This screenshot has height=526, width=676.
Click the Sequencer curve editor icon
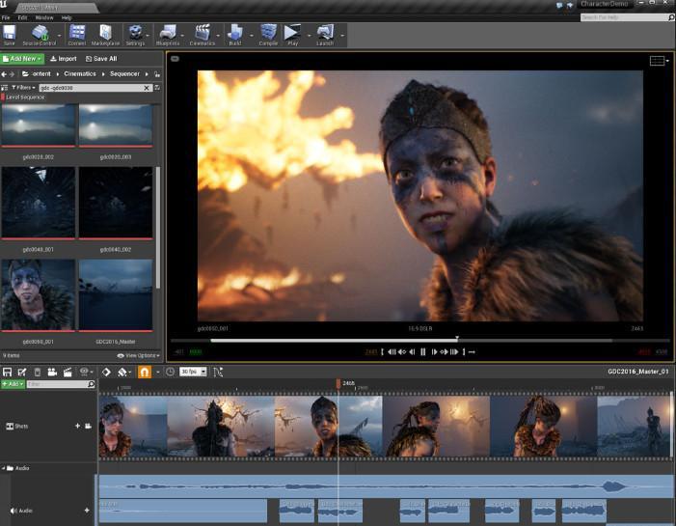(218, 372)
